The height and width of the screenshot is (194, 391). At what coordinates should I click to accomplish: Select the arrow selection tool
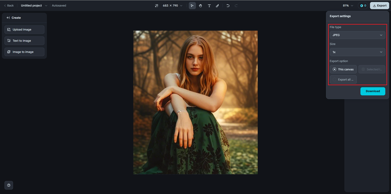[x=192, y=5]
